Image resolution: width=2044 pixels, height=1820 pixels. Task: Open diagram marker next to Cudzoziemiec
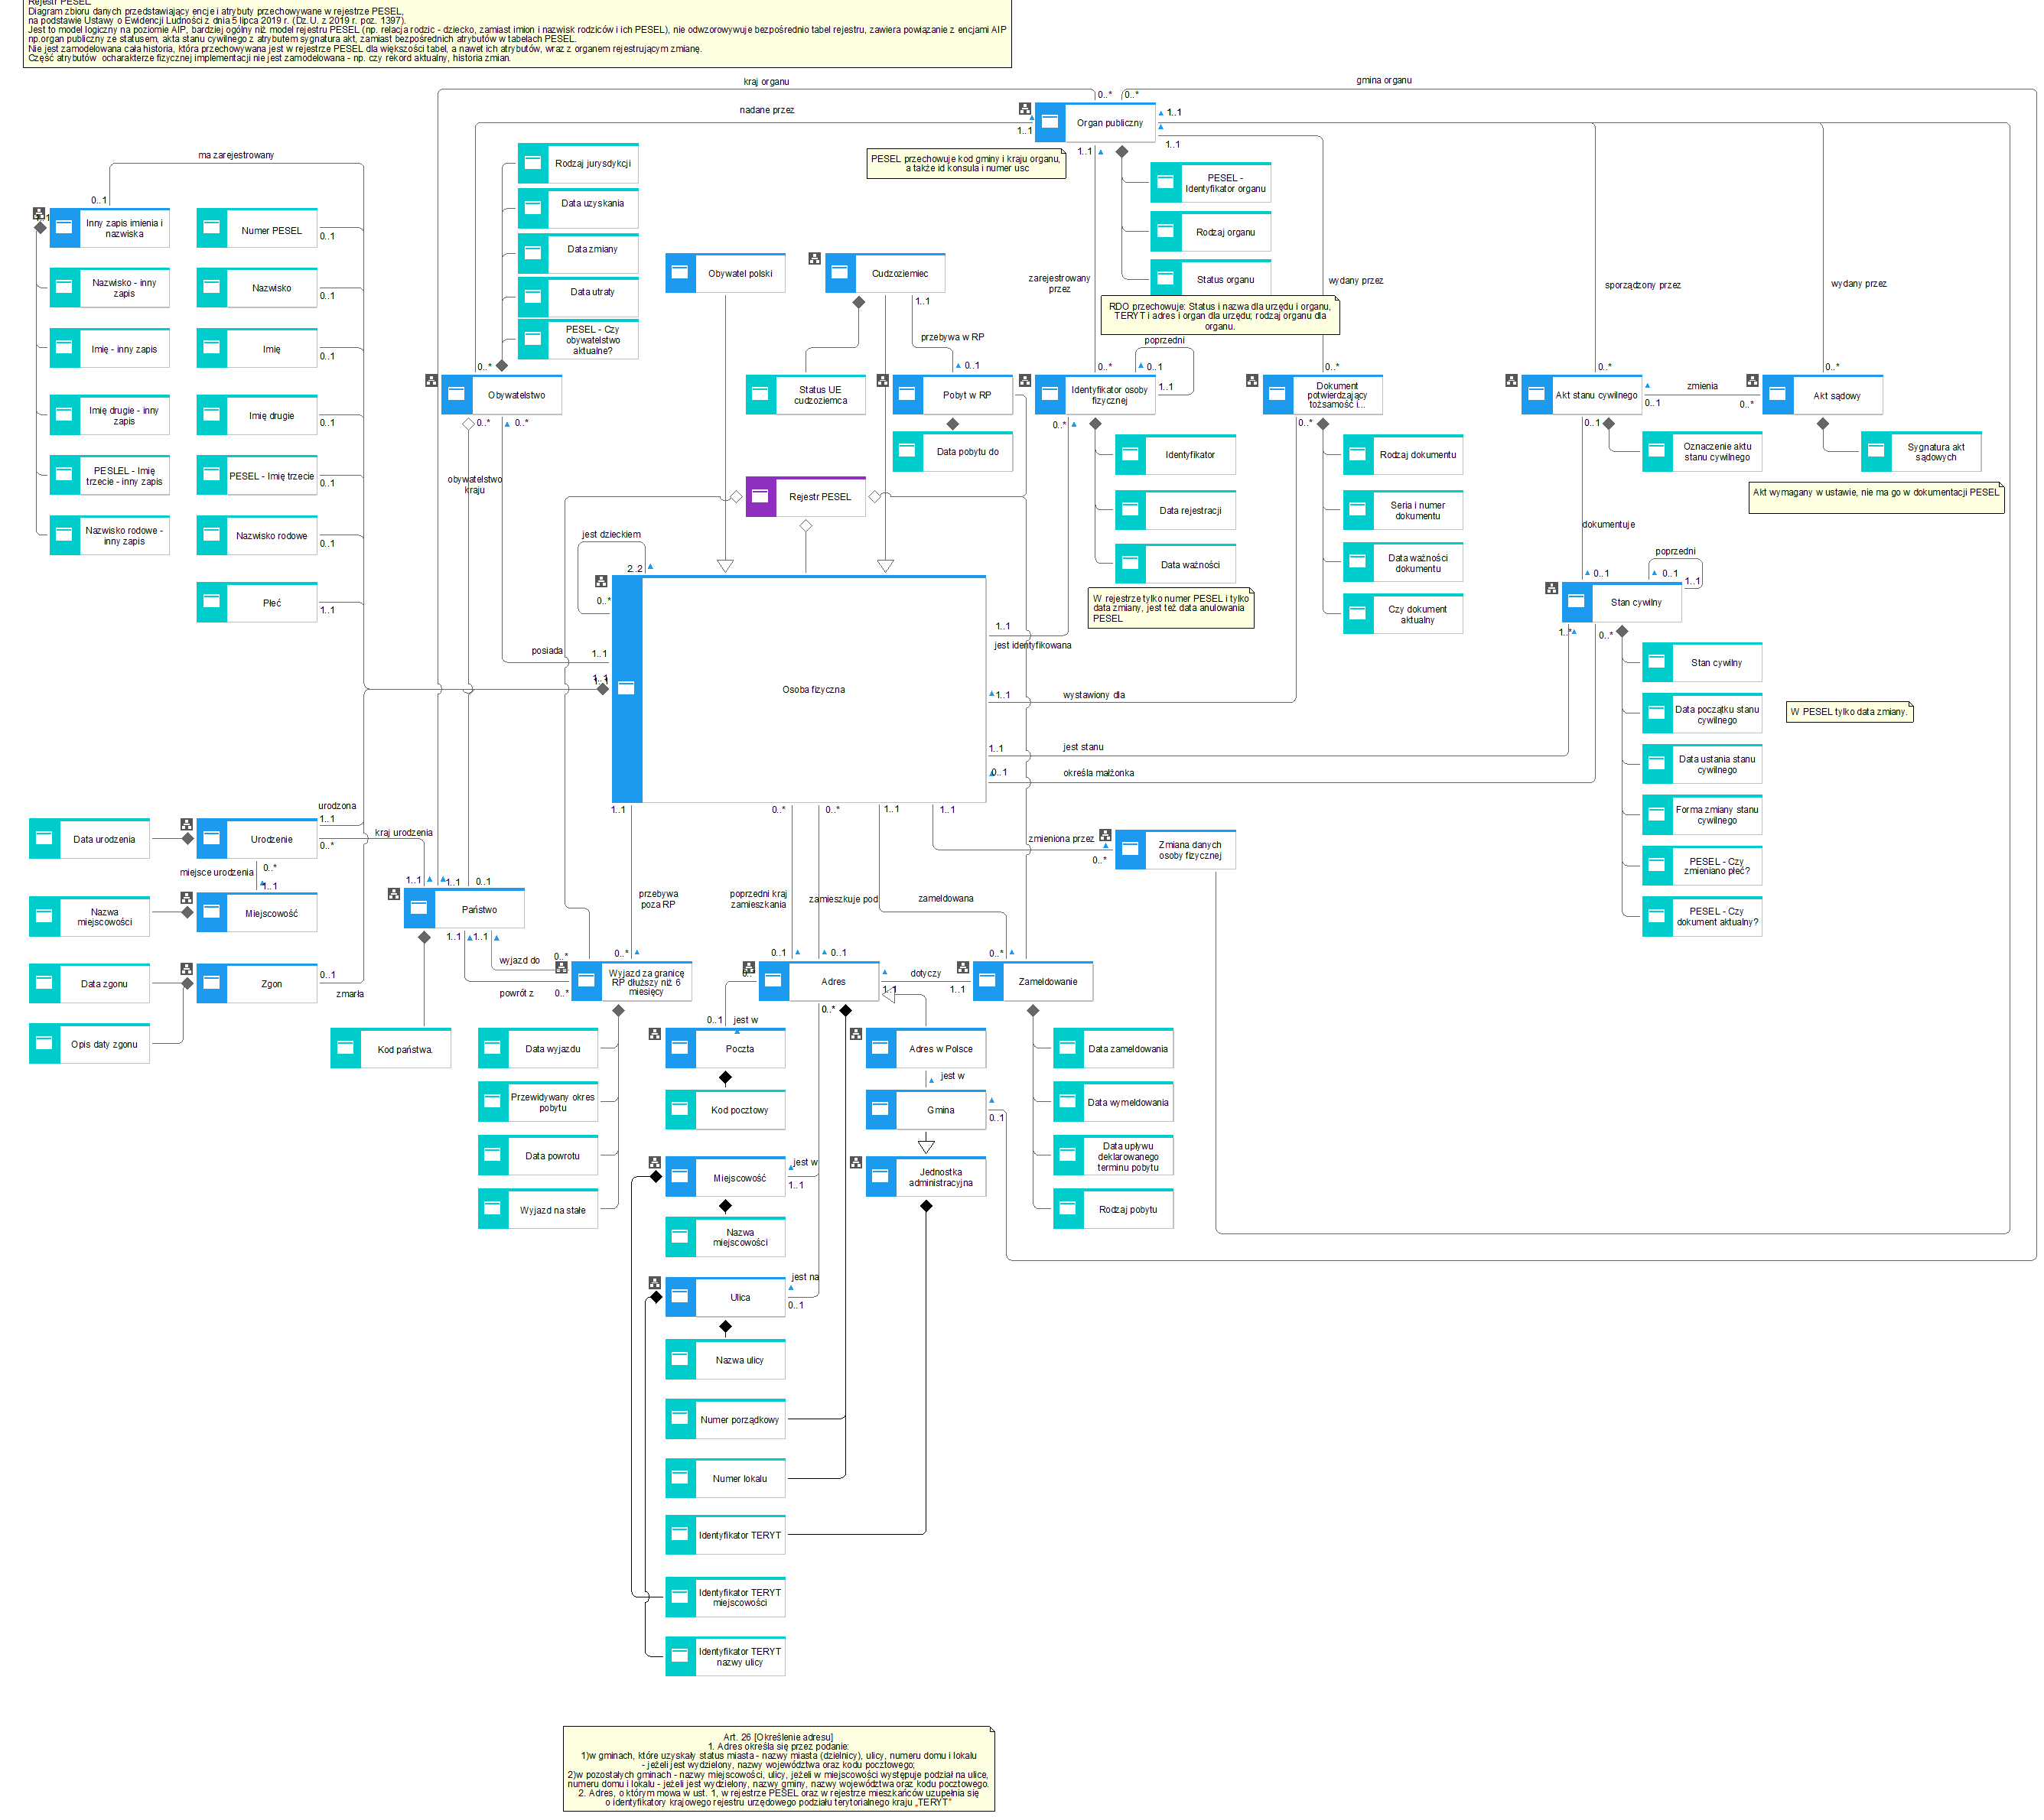click(x=815, y=259)
